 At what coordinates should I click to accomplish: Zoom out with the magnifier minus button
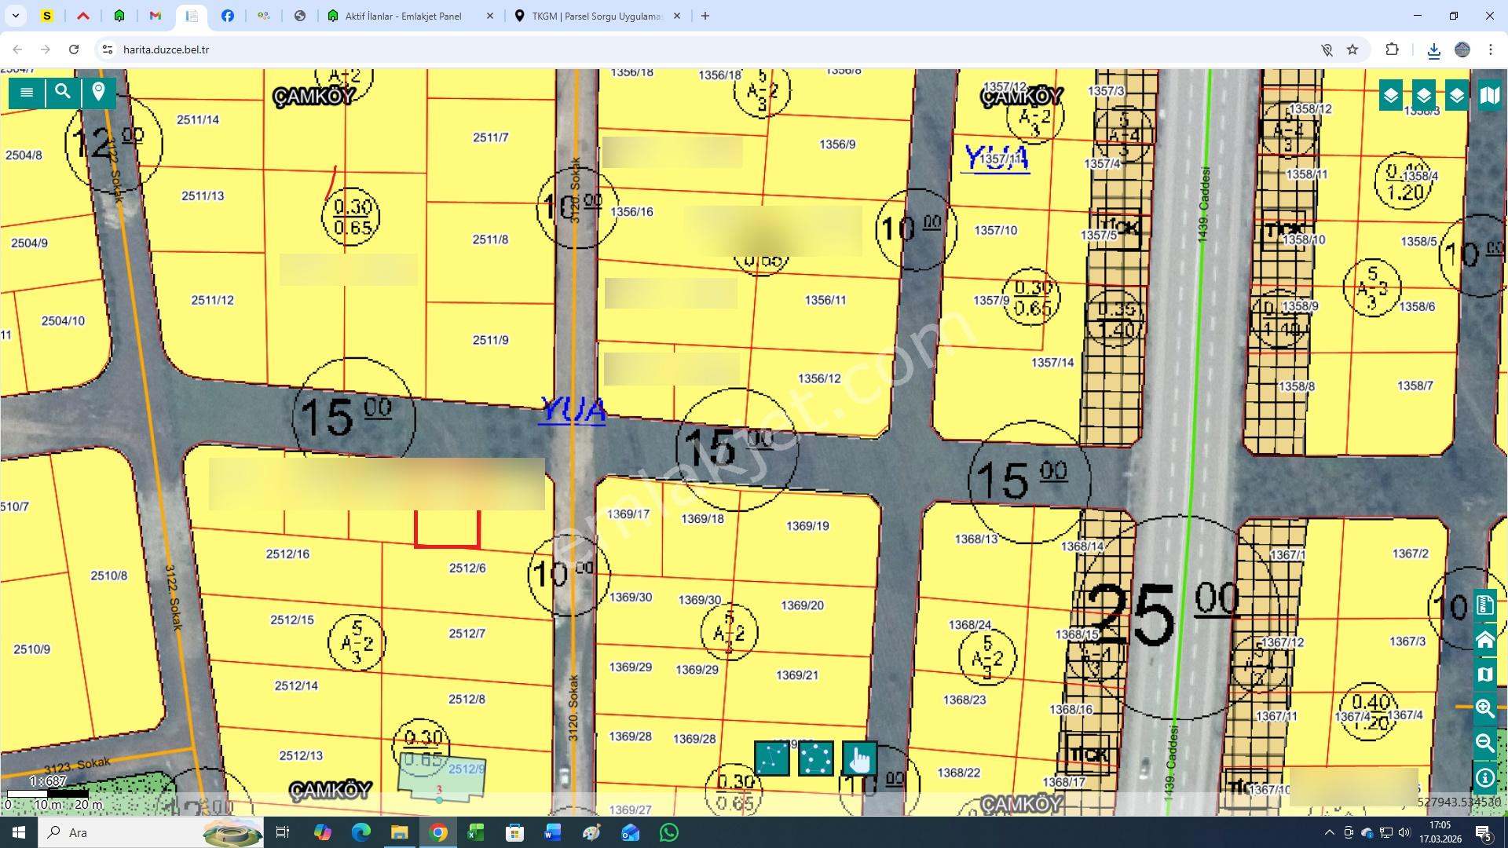click(1485, 744)
